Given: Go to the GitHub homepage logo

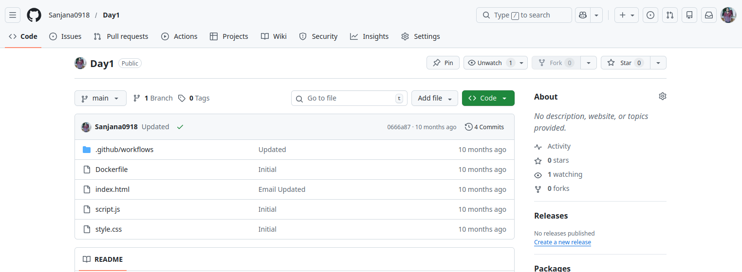Looking at the screenshot, I should pos(34,15).
